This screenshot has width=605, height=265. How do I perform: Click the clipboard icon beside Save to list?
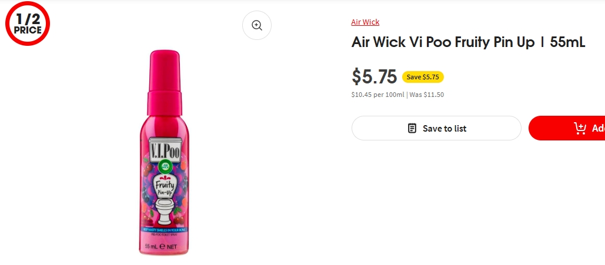[412, 128]
